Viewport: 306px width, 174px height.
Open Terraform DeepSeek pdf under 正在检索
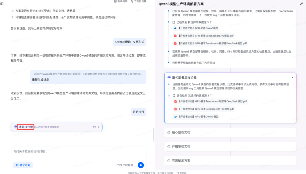click(x=211, y=101)
